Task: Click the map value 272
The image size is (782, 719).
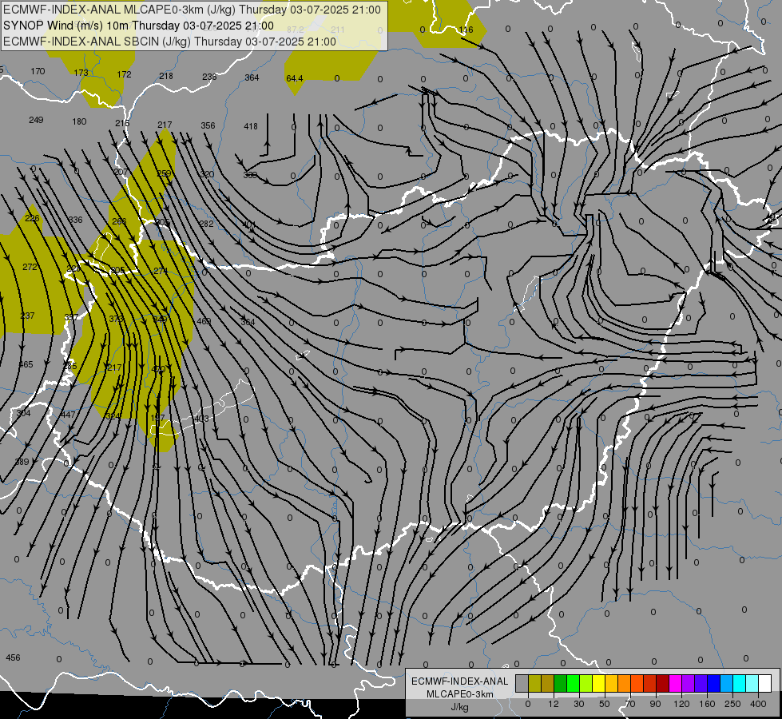Action: (x=30, y=267)
